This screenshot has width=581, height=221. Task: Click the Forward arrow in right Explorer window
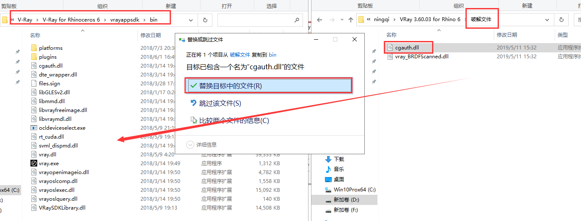[330, 20]
